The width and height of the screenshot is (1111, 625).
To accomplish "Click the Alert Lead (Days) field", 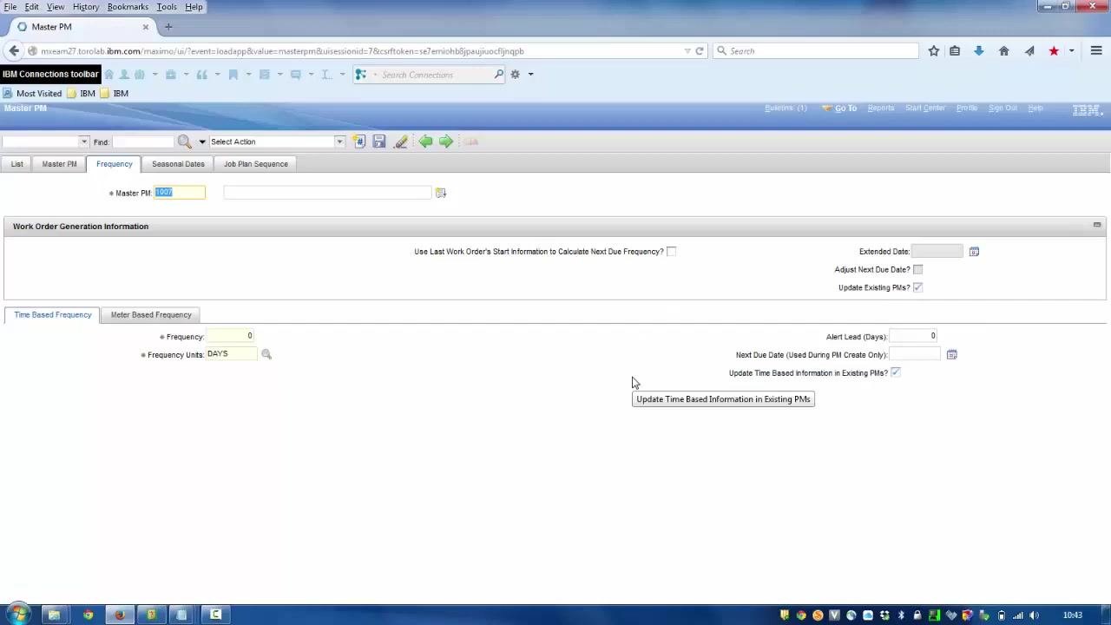I will click(x=914, y=336).
